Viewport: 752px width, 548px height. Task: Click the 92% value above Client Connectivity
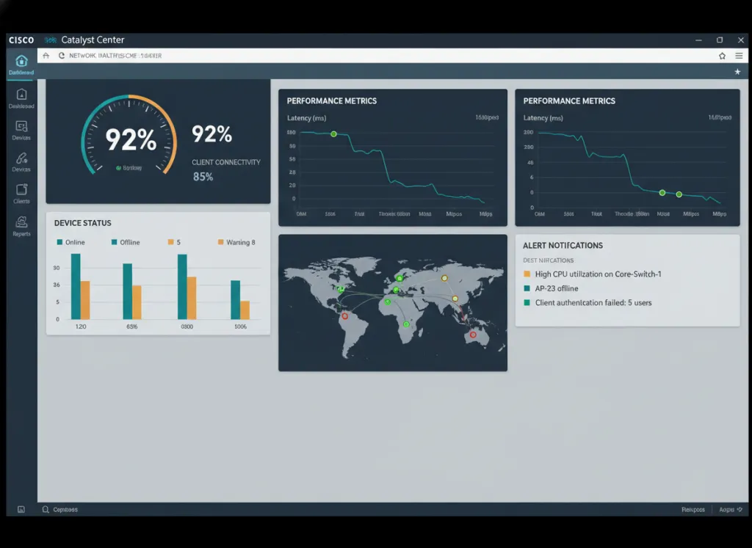[x=212, y=134]
